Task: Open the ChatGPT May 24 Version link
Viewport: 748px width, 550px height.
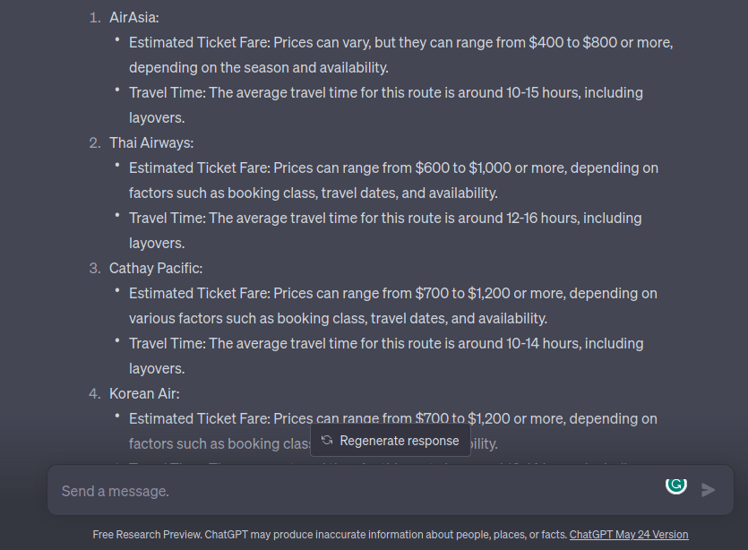Action: click(x=629, y=535)
